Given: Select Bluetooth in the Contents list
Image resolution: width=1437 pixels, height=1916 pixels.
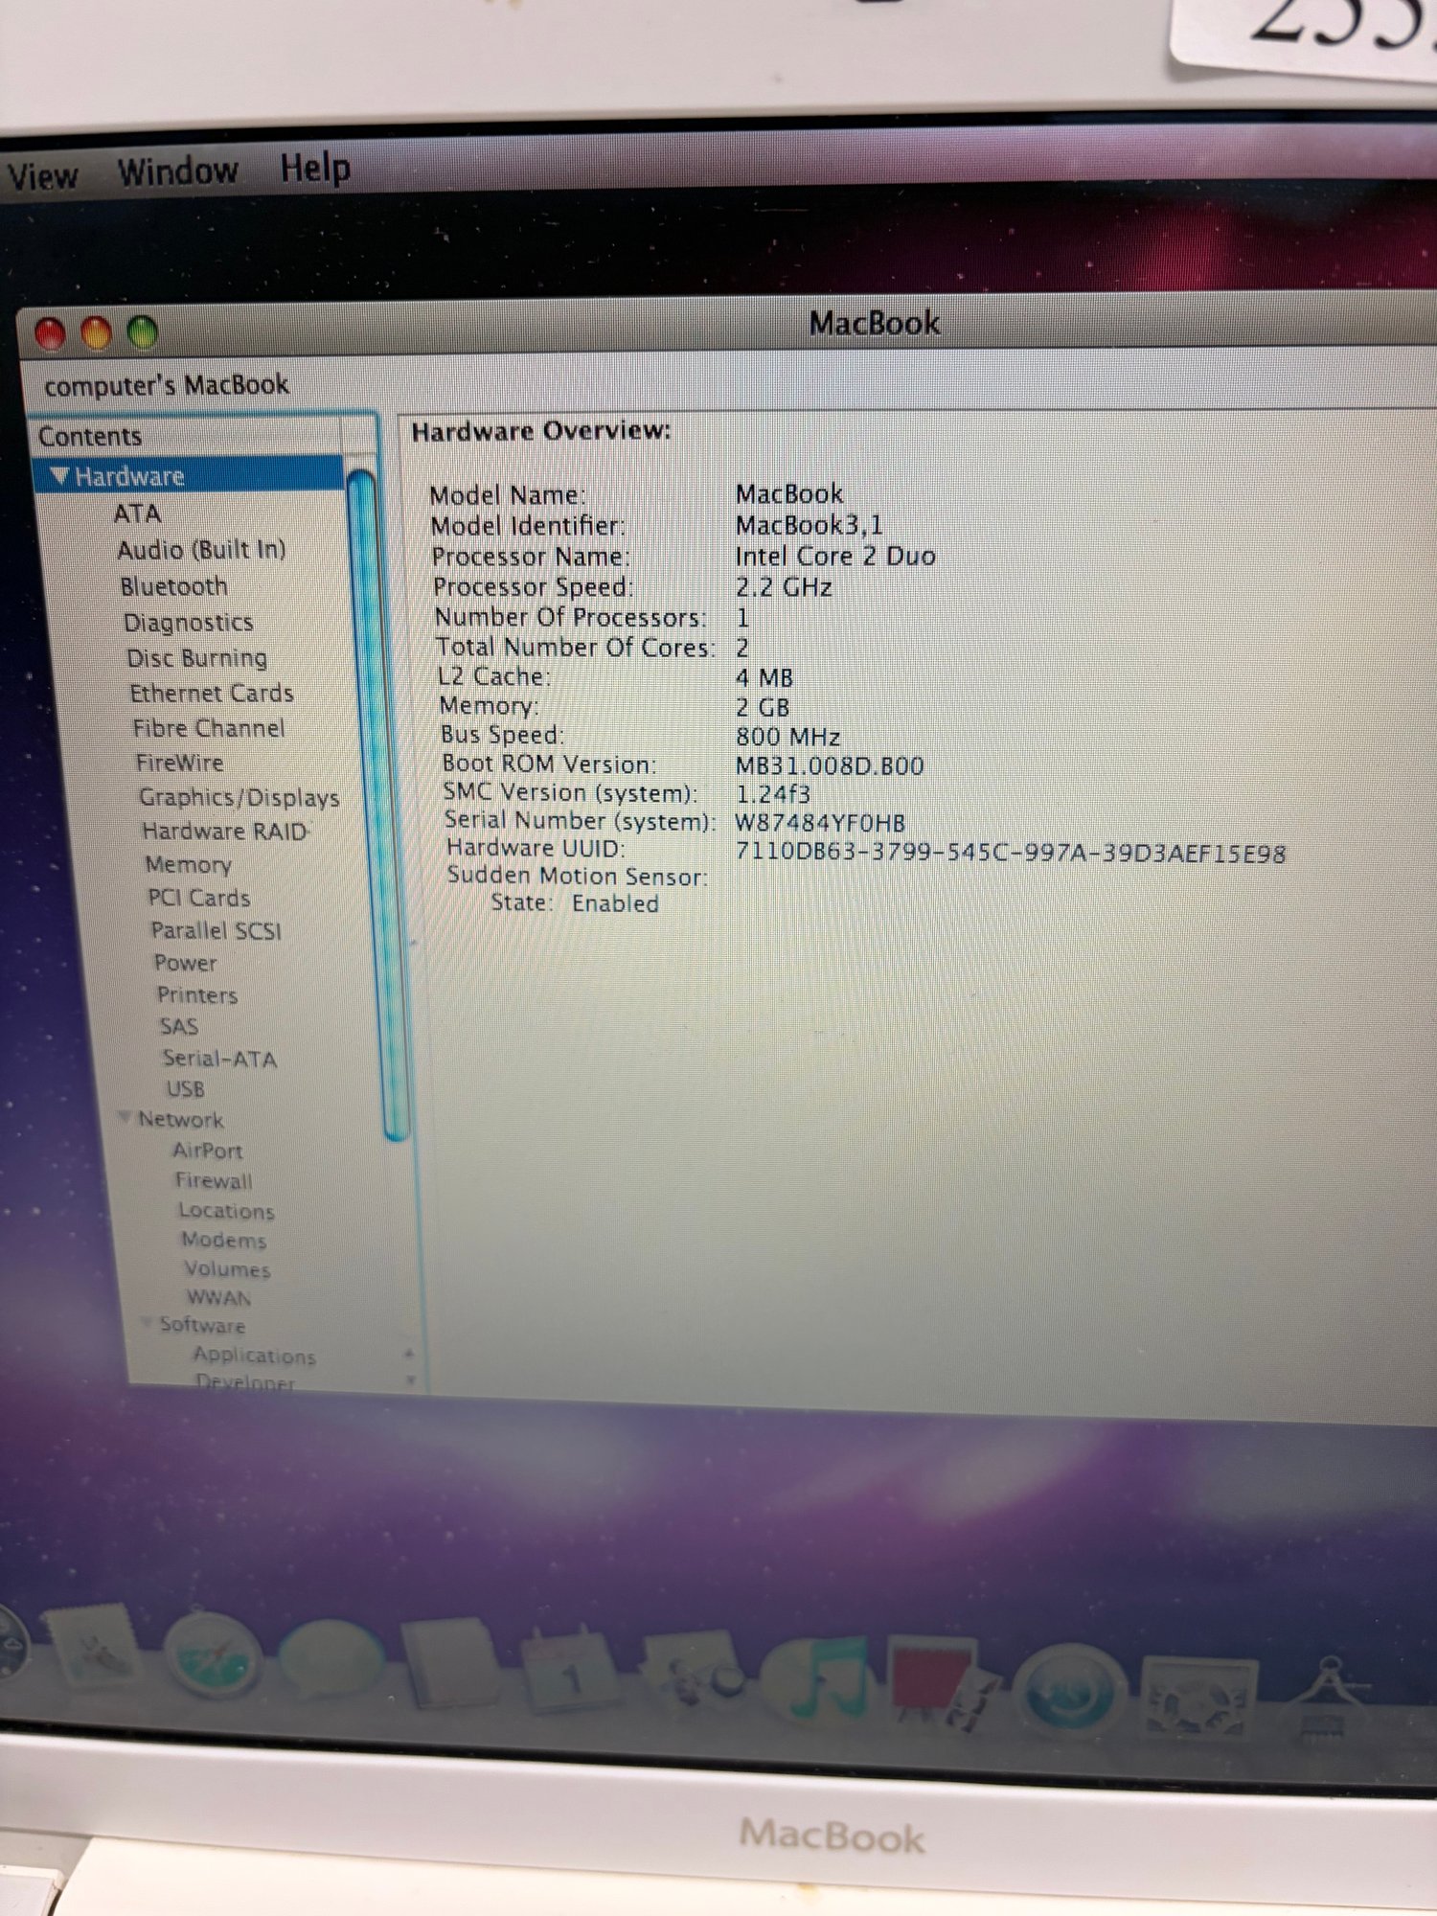Looking at the screenshot, I should [173, 586].
